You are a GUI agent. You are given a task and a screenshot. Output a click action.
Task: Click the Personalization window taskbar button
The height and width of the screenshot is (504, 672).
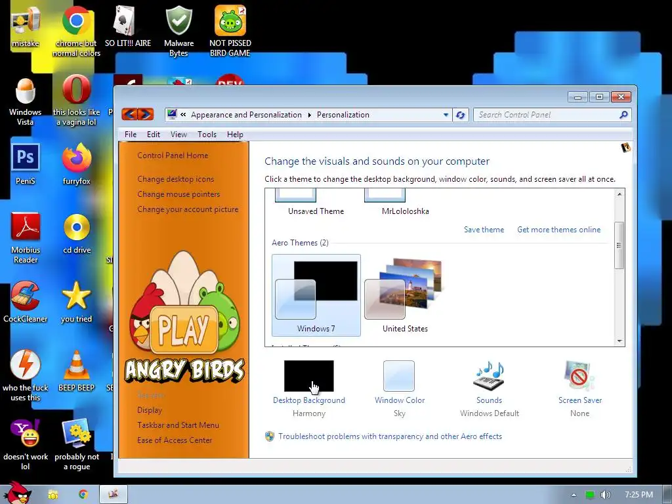pos(114,494)
